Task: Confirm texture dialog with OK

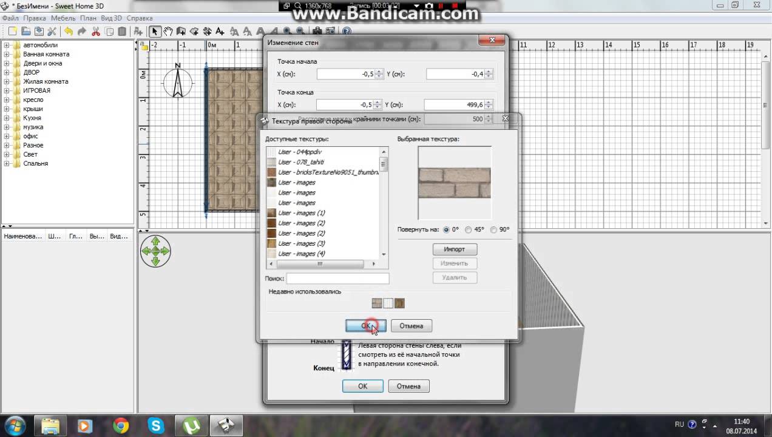Action: (x=366, y=326)
